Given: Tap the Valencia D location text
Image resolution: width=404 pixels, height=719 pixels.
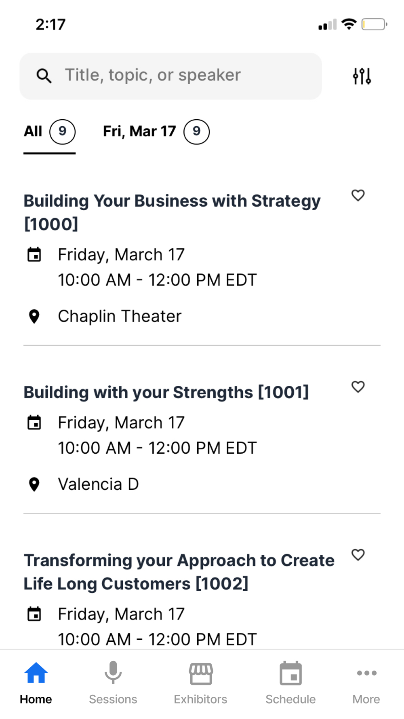Looking at the screenshot, I should [x=98, y=484].
